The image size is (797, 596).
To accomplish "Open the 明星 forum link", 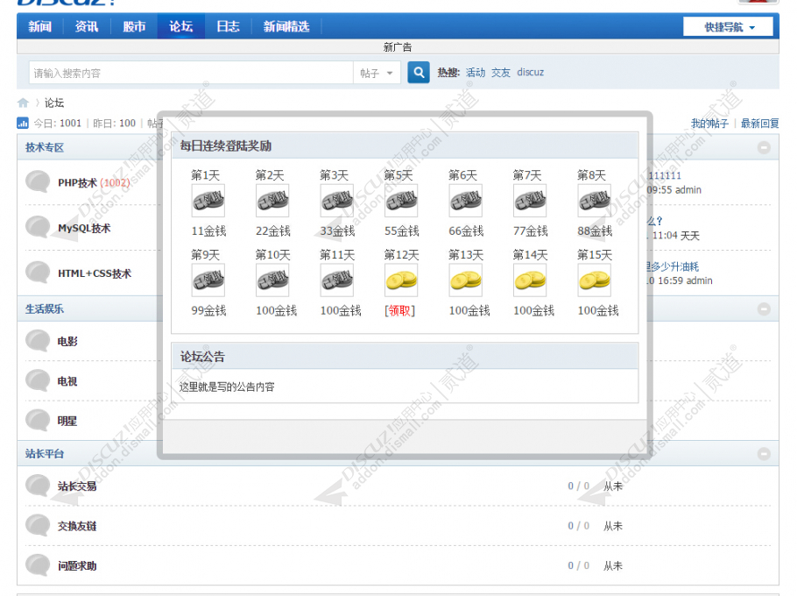I will 67,421.
